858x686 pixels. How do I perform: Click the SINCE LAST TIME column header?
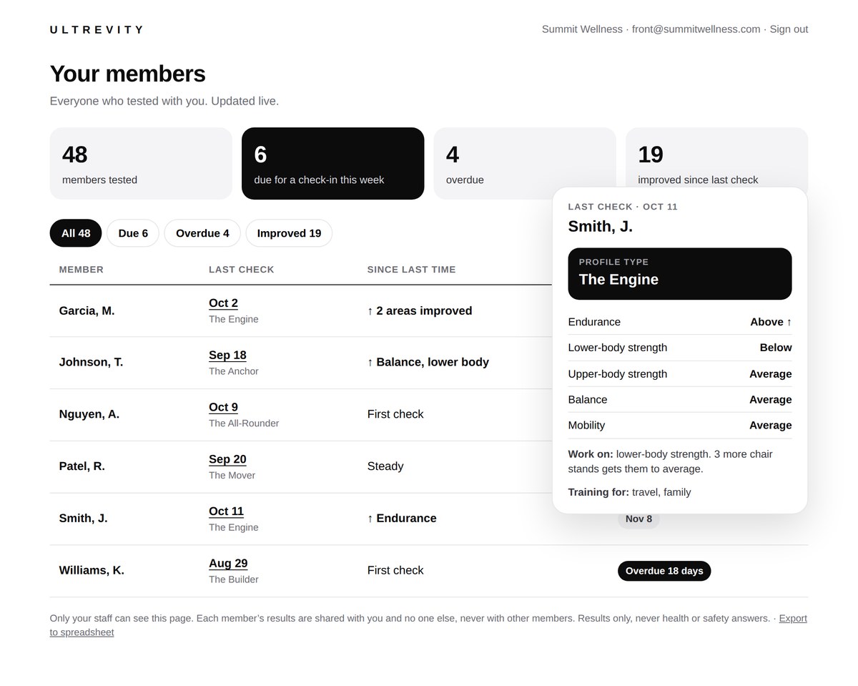point(411,270)
